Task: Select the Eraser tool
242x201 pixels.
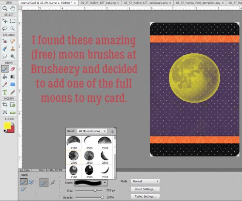Action: 13,69
